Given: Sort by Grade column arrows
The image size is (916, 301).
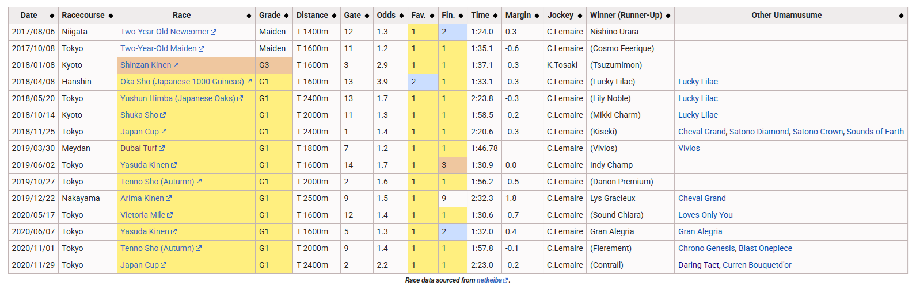Looking at the screenshot, I should click(x=287, y=16).
